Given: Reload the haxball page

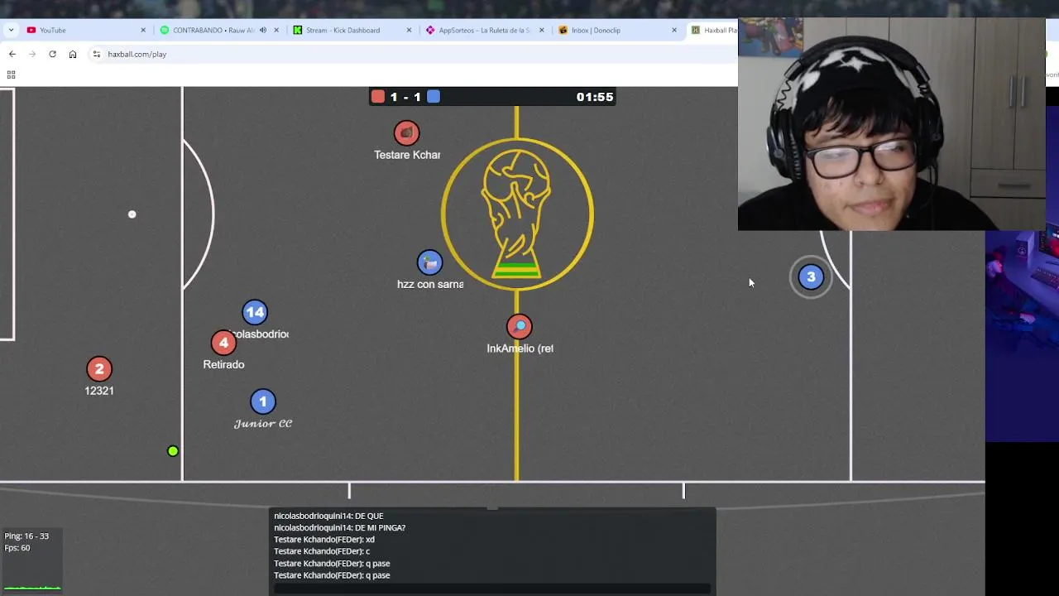Looking at the screenshot, I should [x=52, y=54].
